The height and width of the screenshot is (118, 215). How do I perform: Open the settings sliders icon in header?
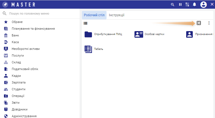[187, 4]
